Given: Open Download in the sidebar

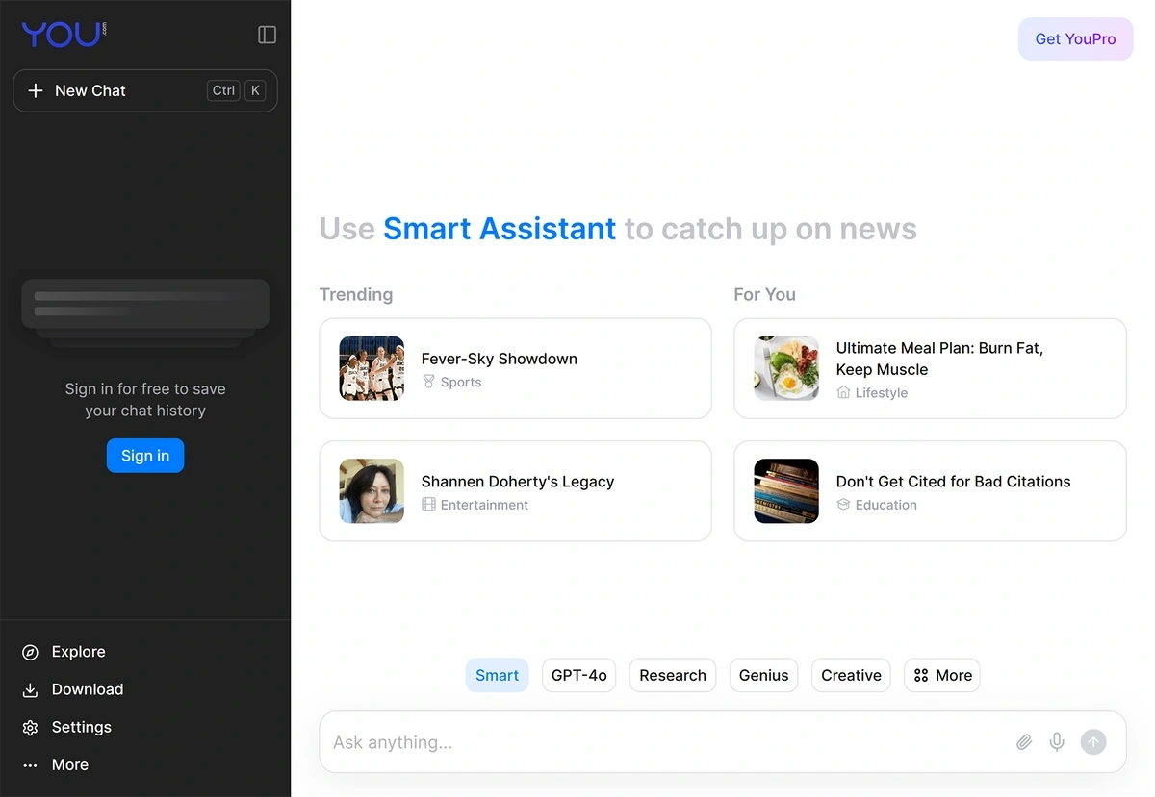Looking at the screenshot, I should point(88,689).
